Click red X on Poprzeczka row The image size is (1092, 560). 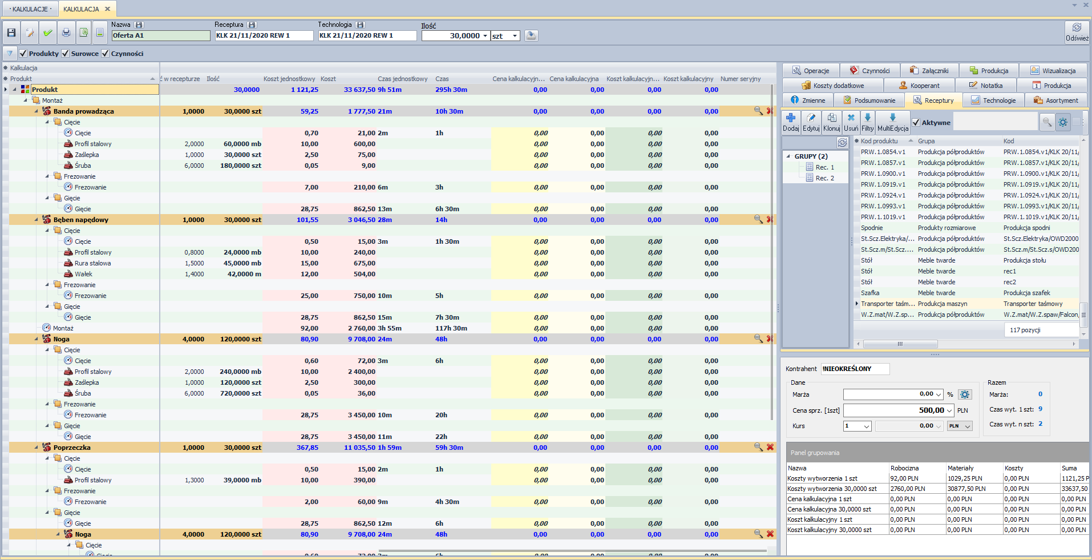click(770, 447)
